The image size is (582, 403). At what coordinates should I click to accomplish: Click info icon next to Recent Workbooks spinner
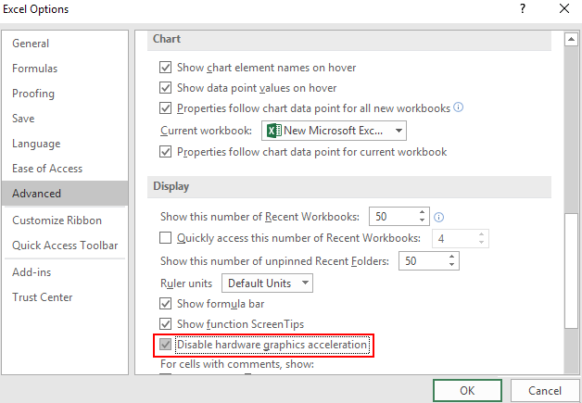point(439,218)
